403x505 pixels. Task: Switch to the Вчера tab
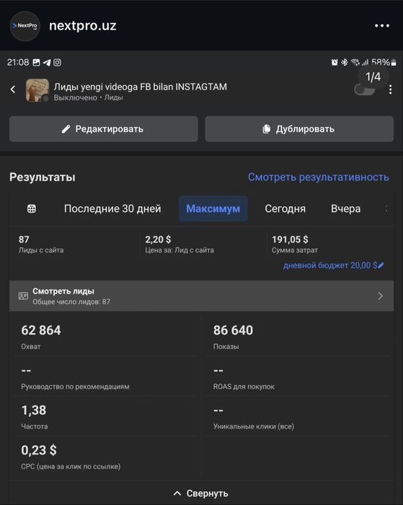[x=346, y=208]
